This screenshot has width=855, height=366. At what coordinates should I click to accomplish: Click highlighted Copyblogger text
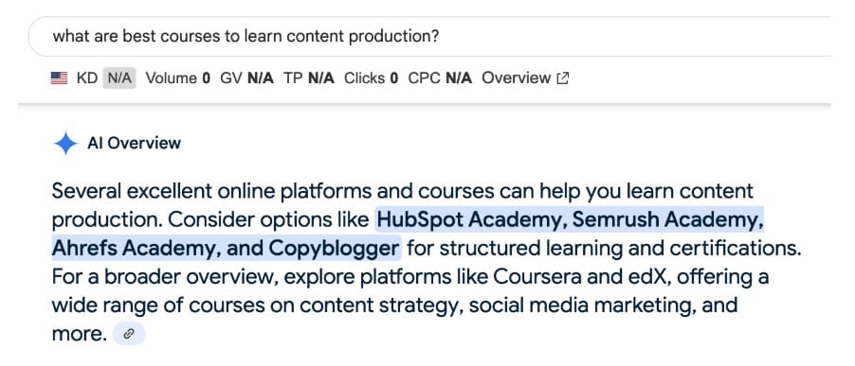[x=333, y=249]
